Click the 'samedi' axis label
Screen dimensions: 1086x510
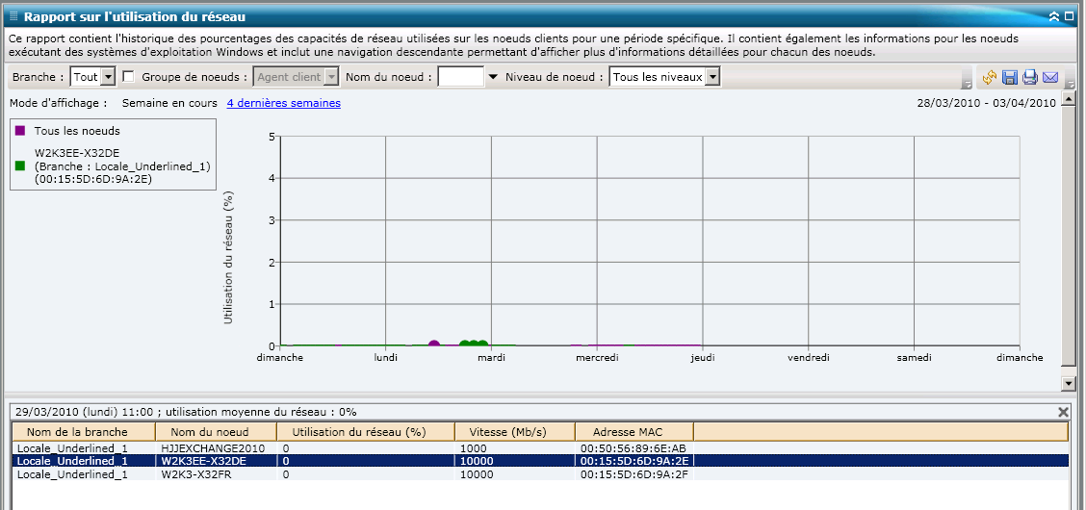pos(915,358)
